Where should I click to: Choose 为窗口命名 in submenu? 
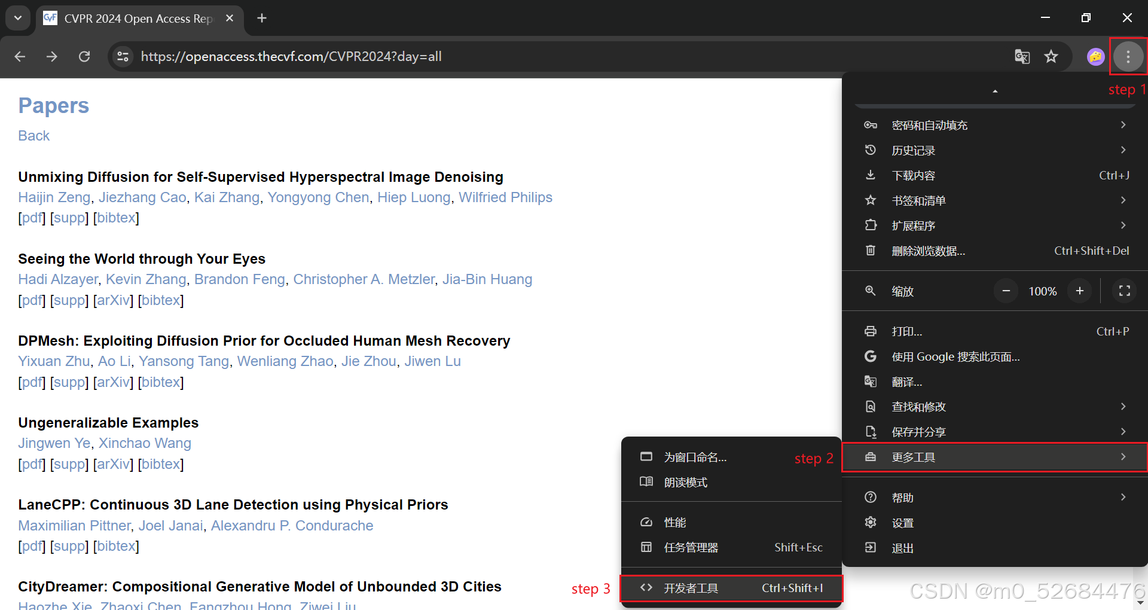731,457
